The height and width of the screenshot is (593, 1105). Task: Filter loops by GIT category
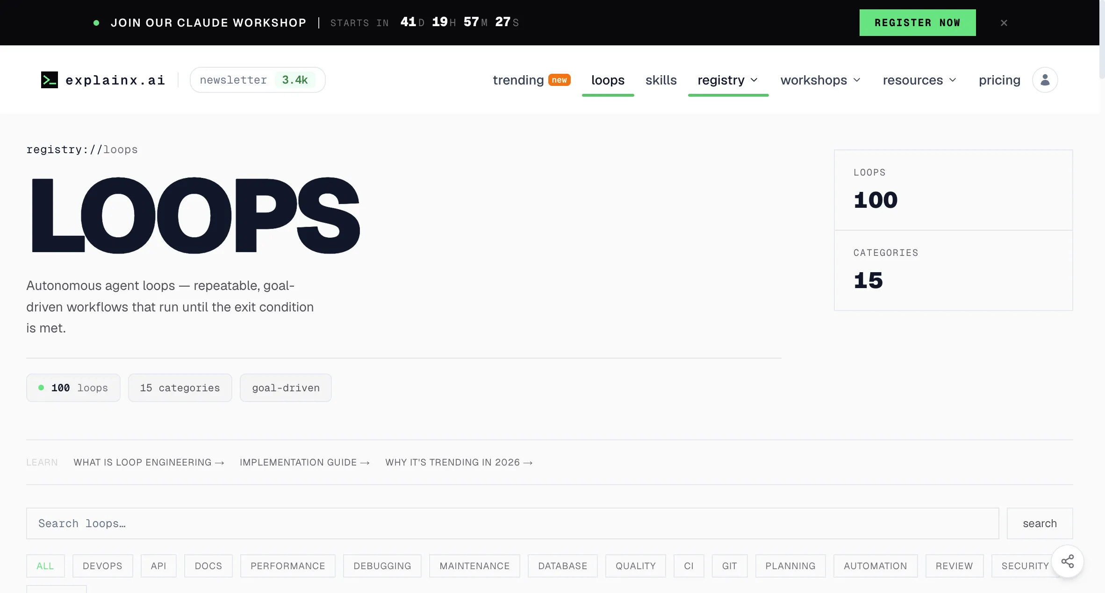[x=729, y=566]
